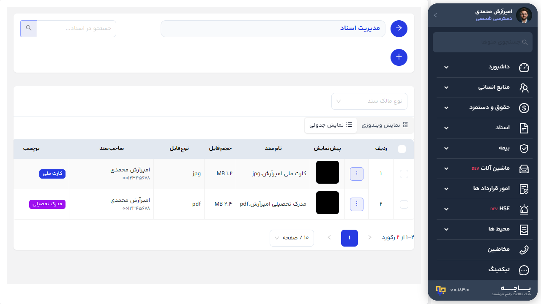The width and height of the screenshot is (541, 304).
Task: Open preview thumbnail of کارت ملی امیرآرش.jpg
Action: coord(328,172)
